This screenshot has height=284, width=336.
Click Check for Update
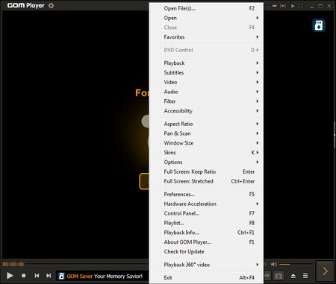(209, 251)
